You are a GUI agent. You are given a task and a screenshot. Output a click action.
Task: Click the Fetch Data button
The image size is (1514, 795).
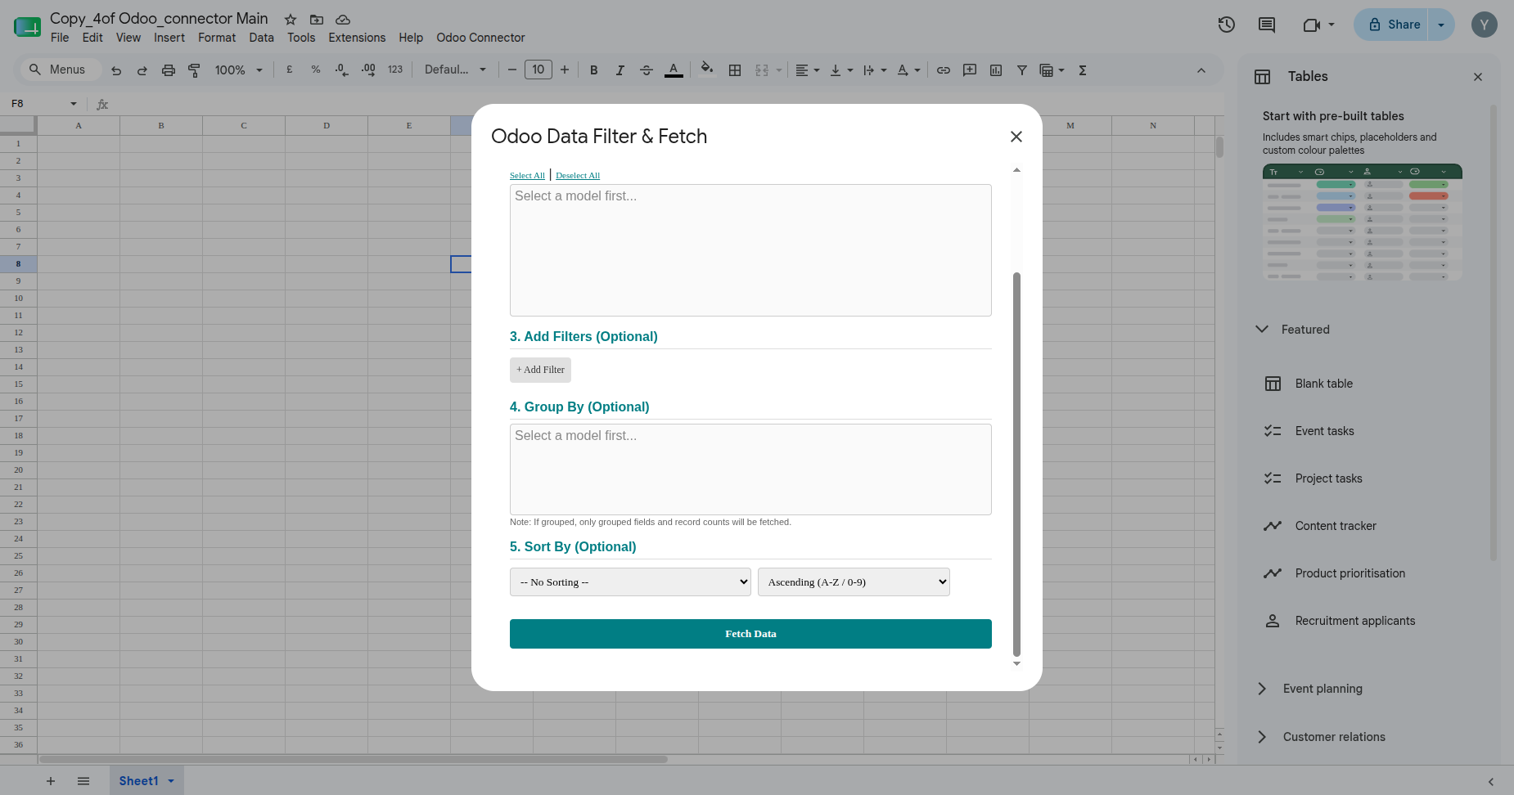pos(750,634)
